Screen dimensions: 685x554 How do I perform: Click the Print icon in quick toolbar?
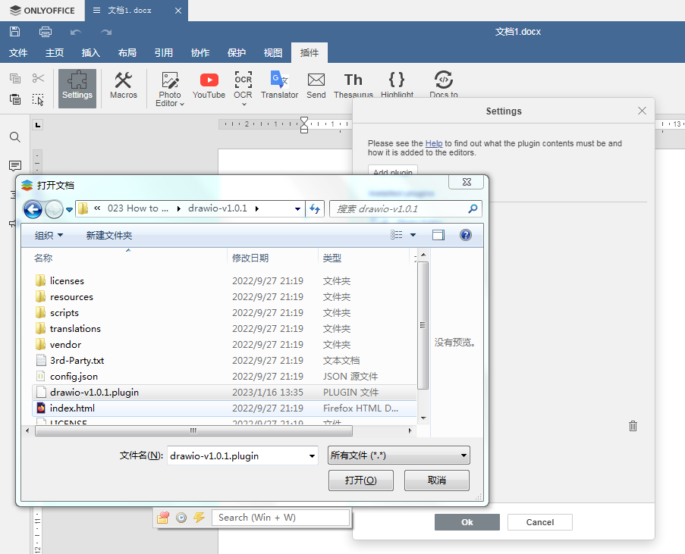tap(46, 31)
